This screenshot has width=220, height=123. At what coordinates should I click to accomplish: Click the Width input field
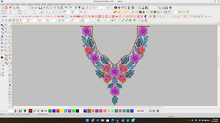[x=26, y=11]
